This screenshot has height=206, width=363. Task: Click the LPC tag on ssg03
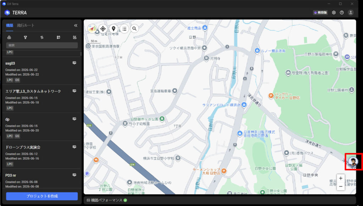click(x=10, y=80)
